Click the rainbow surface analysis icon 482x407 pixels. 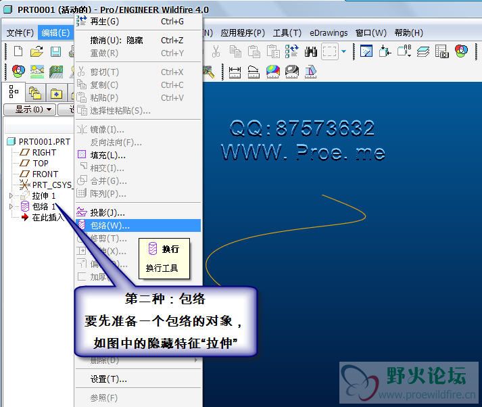[272, 72]
